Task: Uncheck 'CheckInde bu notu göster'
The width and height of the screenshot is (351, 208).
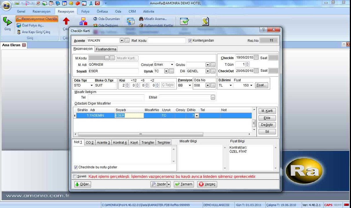Action: pos(76,167)
